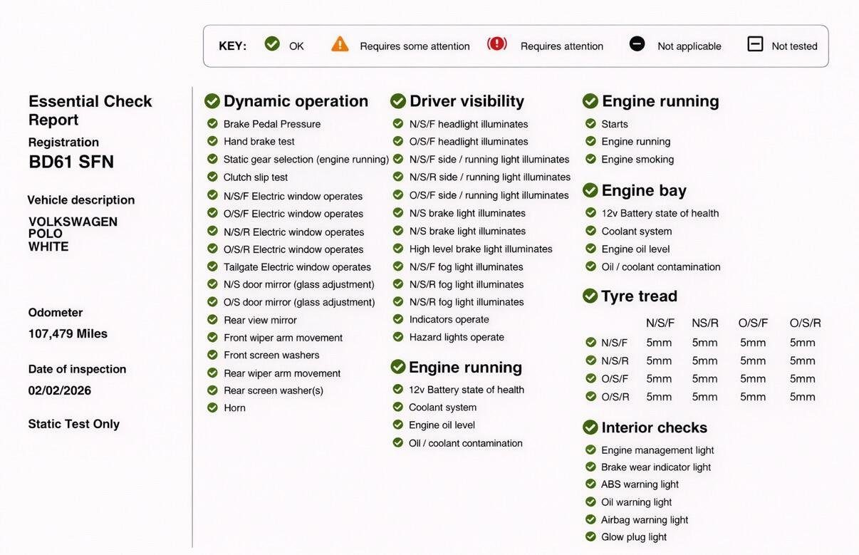Select the Clutch slip test check mark

coord(212,177)
